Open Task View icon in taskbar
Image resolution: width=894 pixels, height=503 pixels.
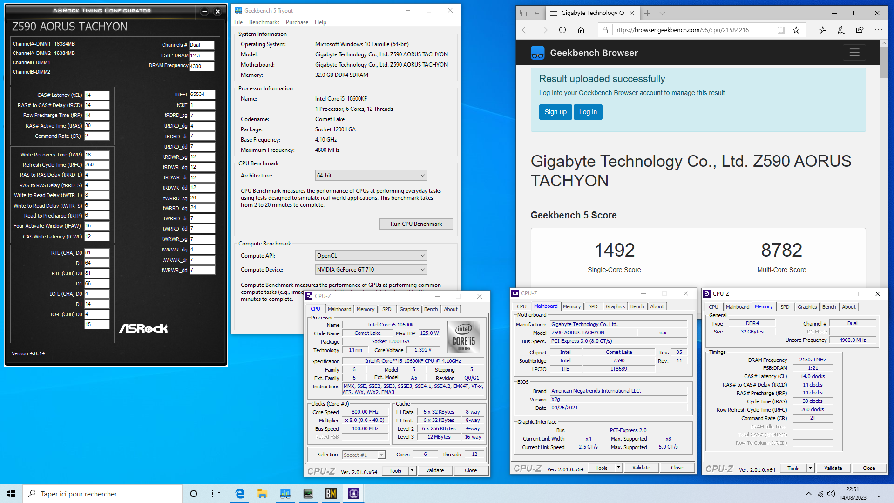216,494
